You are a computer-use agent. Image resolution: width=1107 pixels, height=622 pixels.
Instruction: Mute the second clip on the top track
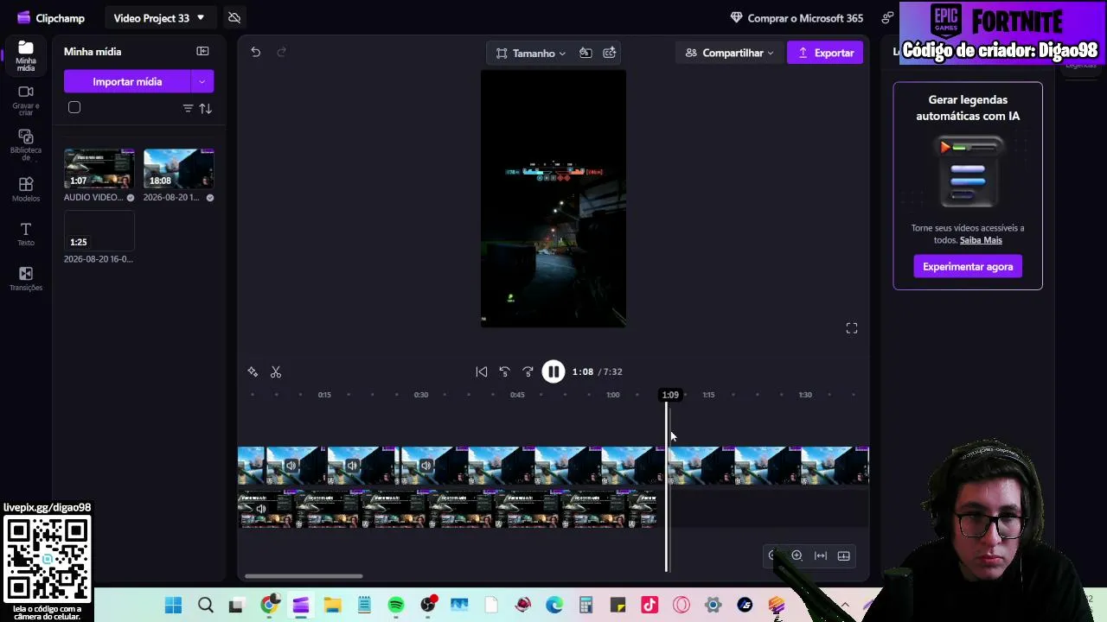(x=352, y=466)
